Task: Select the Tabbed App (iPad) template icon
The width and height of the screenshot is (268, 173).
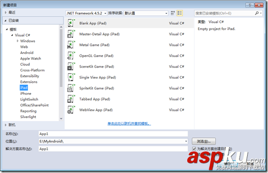Action: click(x=71, y=99)
